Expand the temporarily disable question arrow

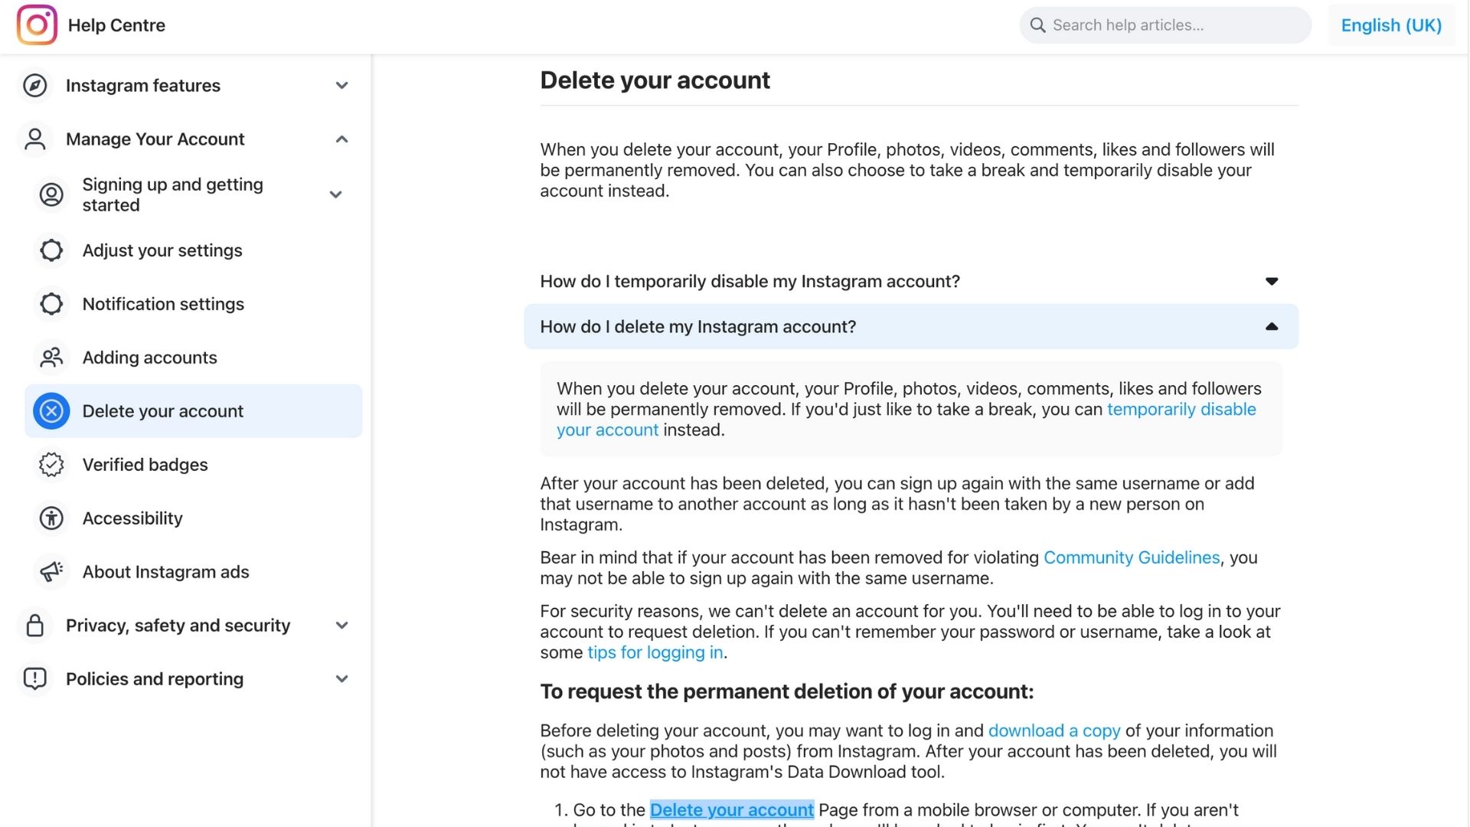[1272, 281]
